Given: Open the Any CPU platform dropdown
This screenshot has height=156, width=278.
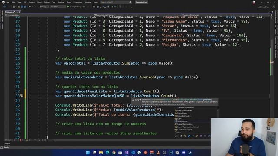Looking at the screenshot, I should [58, 7].
